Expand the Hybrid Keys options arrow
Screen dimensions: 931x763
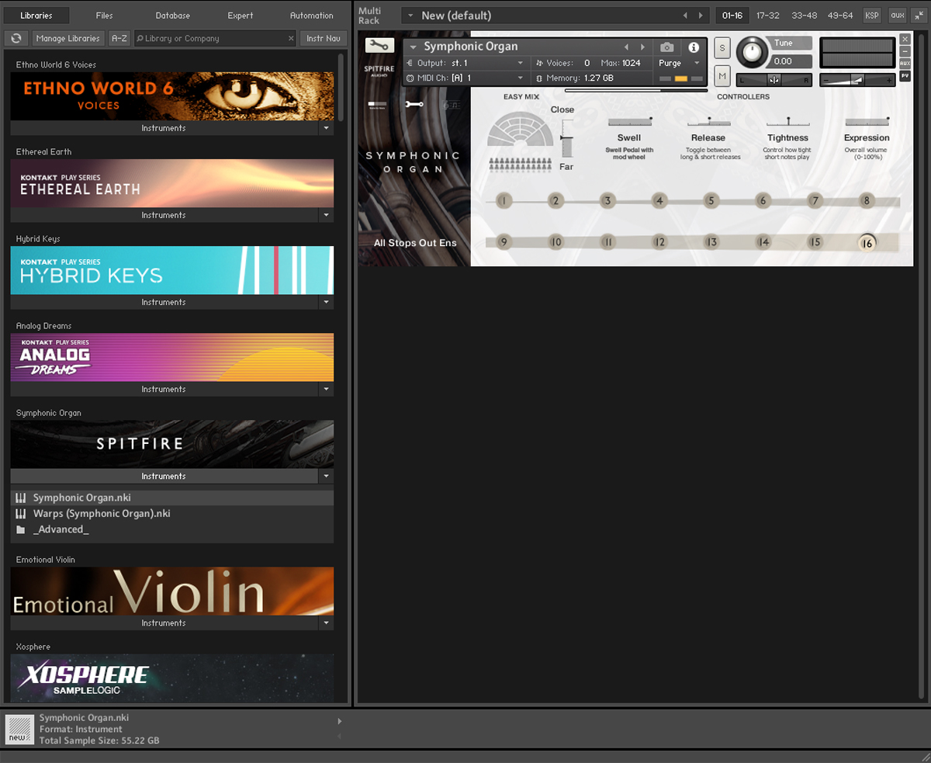pos(326,302)
